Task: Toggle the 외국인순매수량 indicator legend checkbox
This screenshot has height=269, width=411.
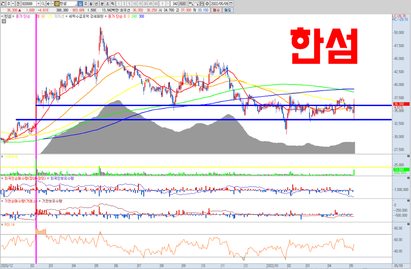Action: pos(3,178)
